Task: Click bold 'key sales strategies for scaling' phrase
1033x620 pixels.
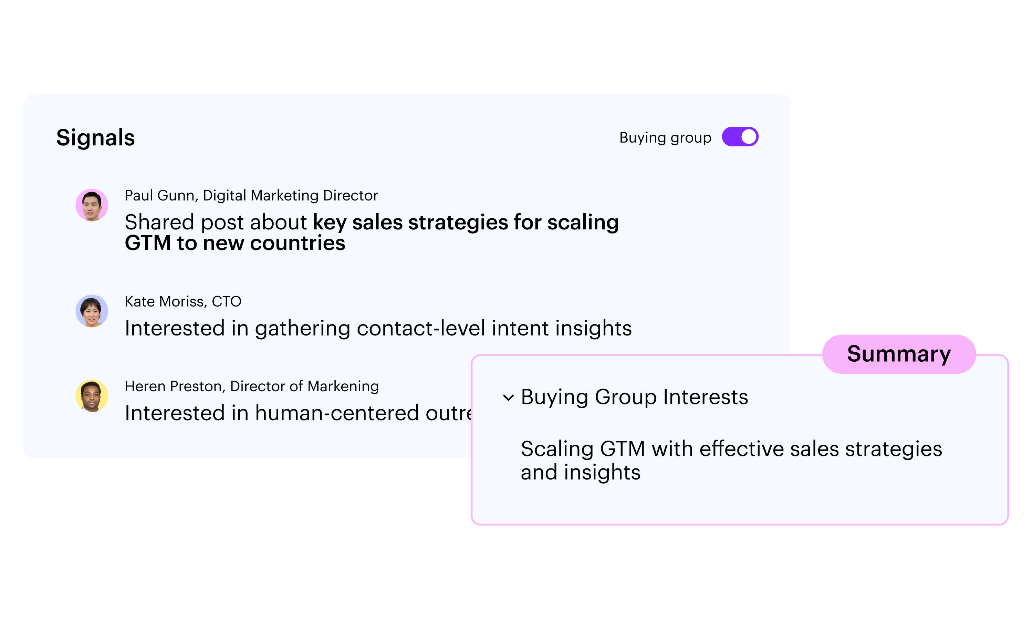Action: pos(466,222)
